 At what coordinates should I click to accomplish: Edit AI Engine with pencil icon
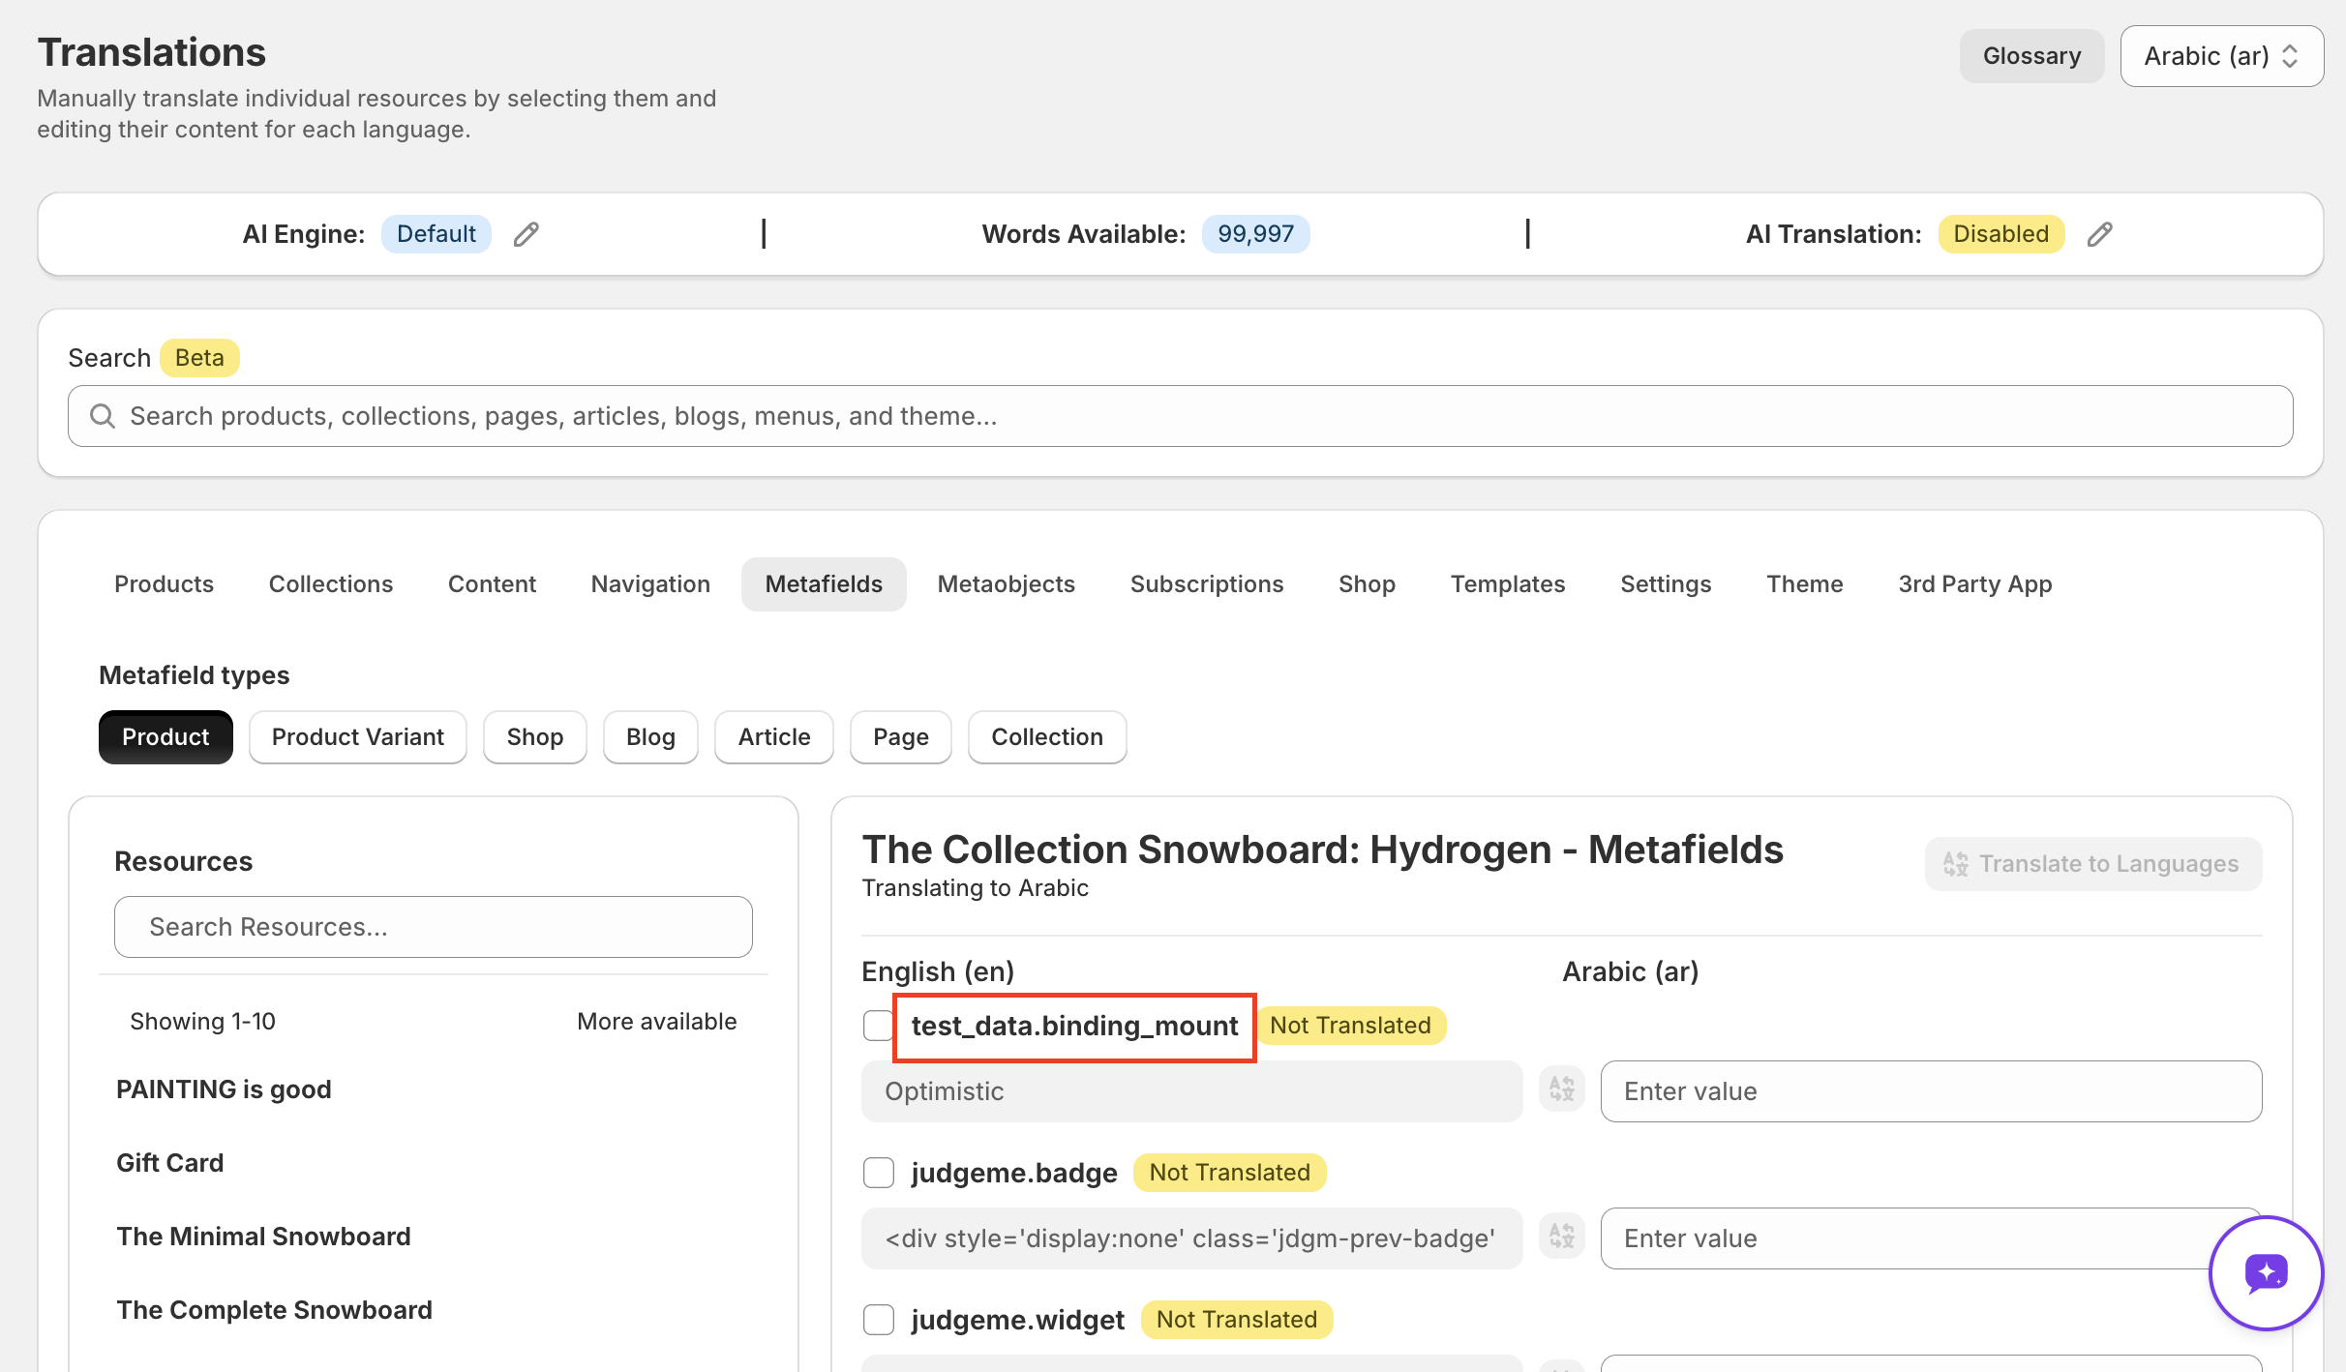click(526, 234)
